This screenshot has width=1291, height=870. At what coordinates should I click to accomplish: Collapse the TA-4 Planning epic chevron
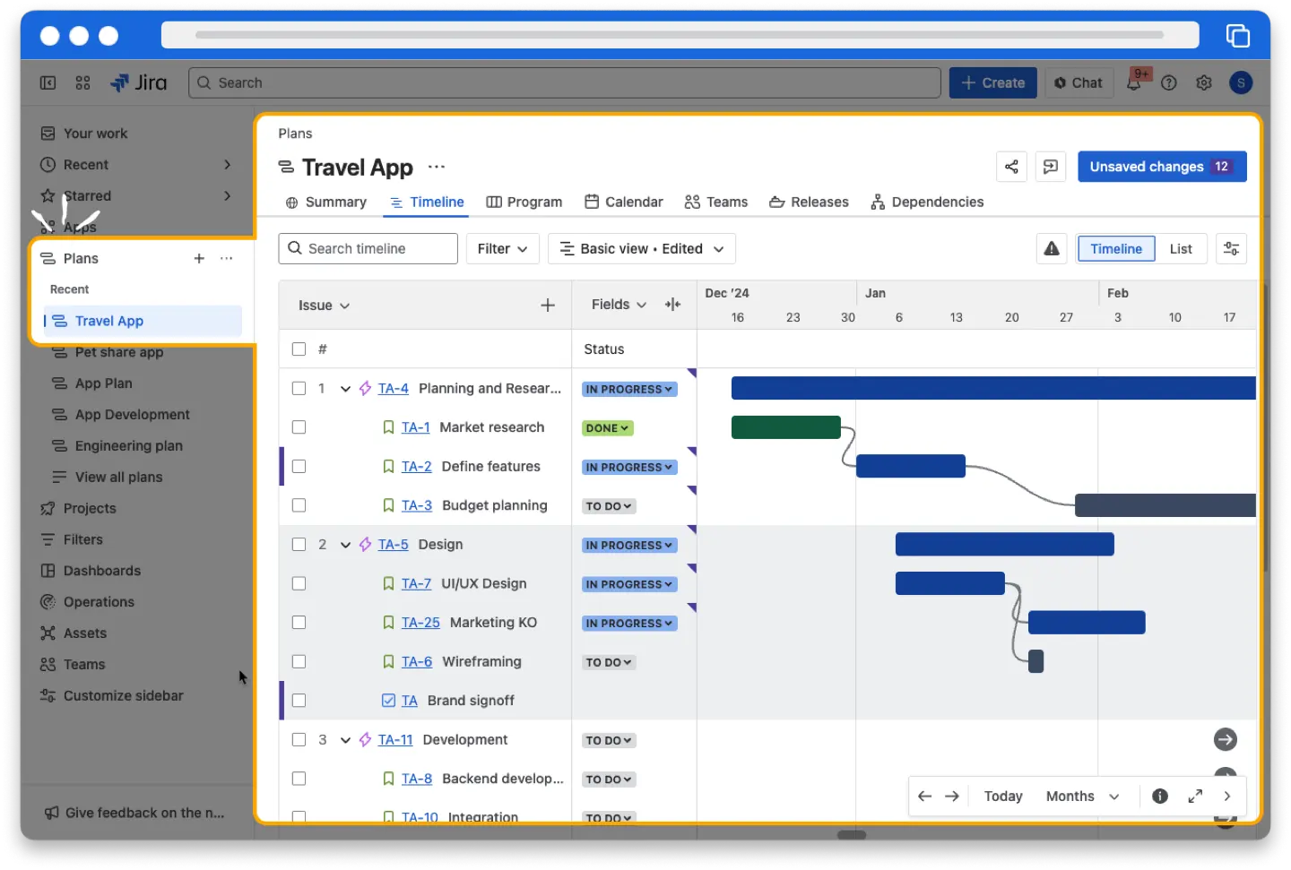[345, 389]
